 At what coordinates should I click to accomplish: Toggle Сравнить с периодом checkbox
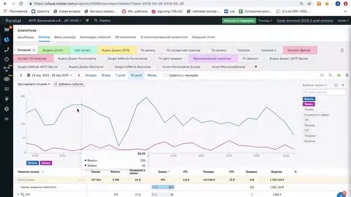(165, 76)
